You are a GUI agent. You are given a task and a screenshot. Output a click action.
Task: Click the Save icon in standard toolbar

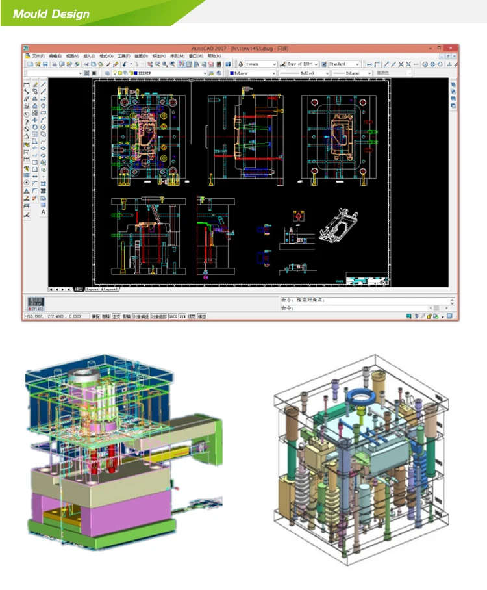tap(45, 64)
